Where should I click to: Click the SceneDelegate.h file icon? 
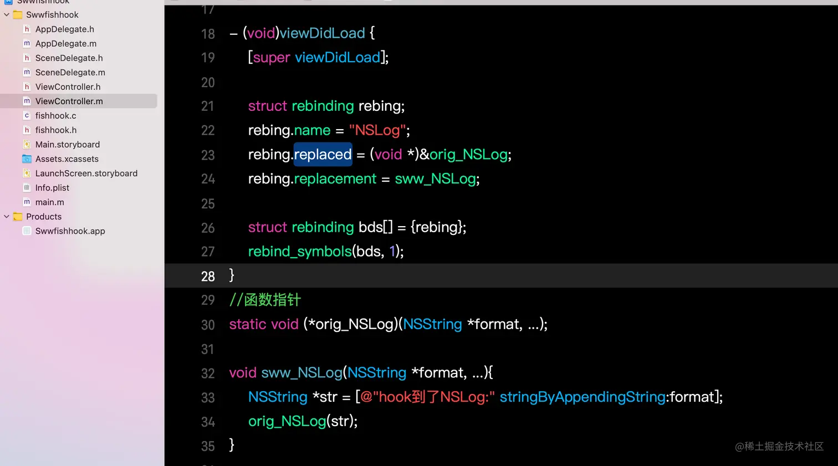coord(27,58)
